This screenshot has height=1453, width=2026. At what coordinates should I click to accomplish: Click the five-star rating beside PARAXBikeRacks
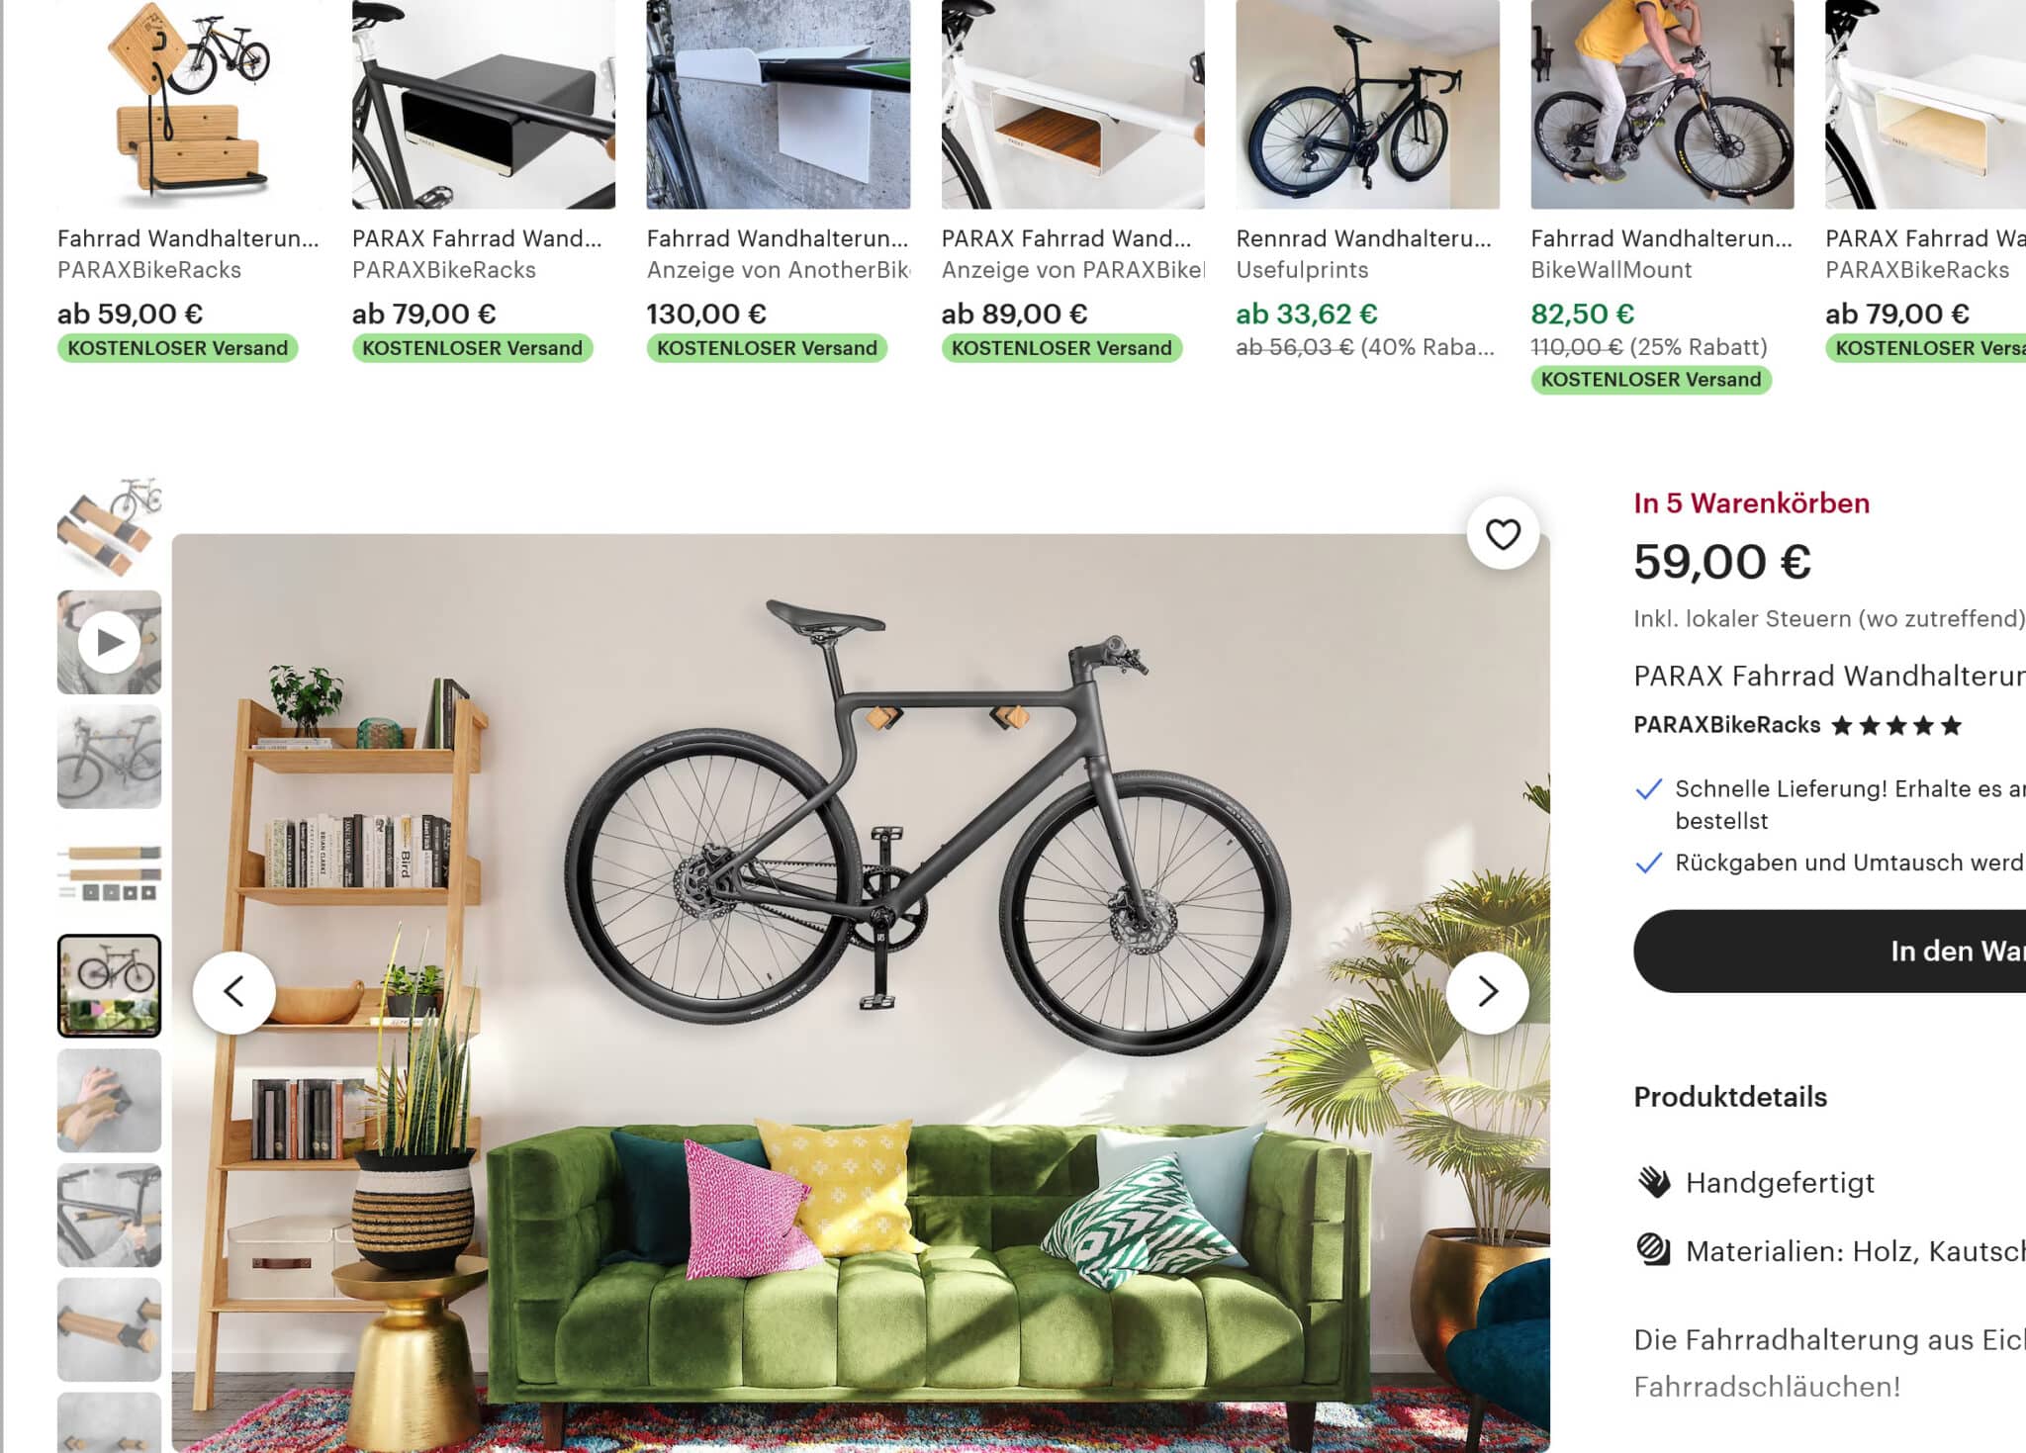pyautogui.click(x=1895, y=726)
